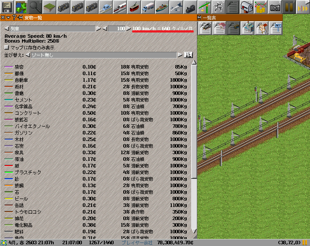
Task: Open the third locomotive track tools icon
Action: click(92, 7)
